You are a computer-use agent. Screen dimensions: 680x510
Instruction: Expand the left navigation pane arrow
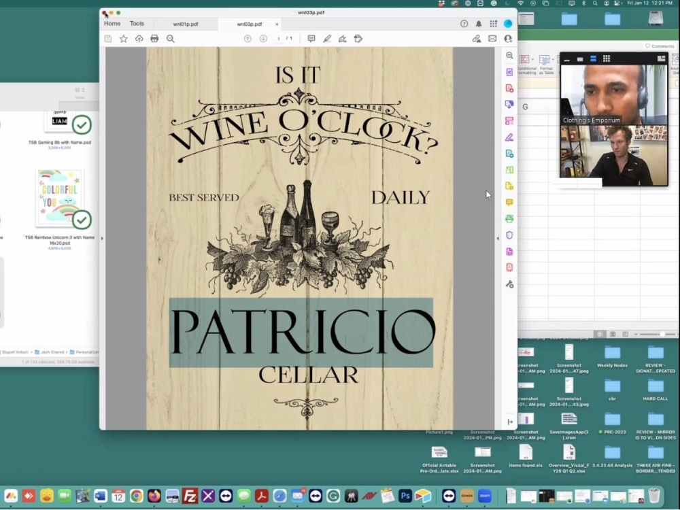pos(103,238)
